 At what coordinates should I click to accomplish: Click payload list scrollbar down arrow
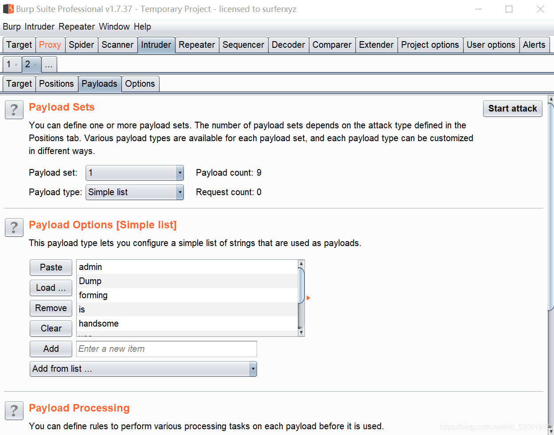(301, 332)
